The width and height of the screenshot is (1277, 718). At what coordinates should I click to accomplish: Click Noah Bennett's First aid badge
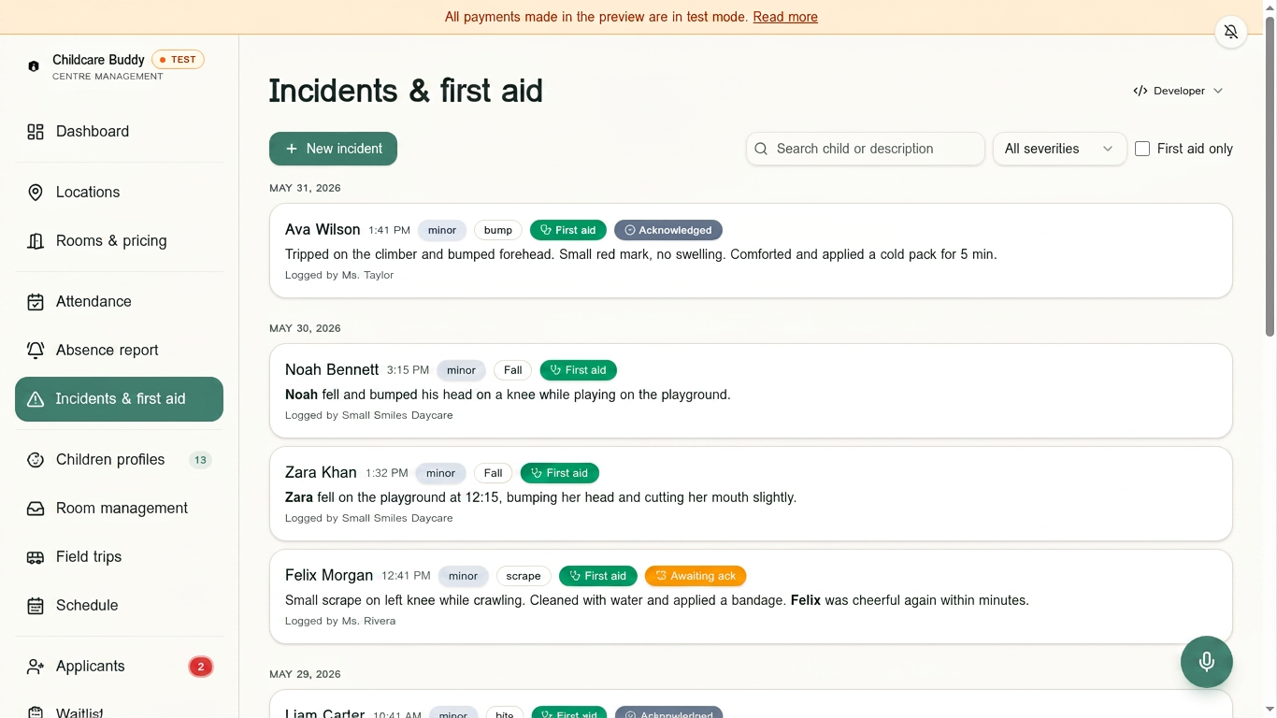point(579,370)
